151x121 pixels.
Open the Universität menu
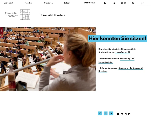coord(8,3)
